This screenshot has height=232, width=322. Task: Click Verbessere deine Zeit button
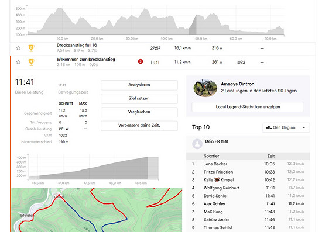tap(139, 126)
